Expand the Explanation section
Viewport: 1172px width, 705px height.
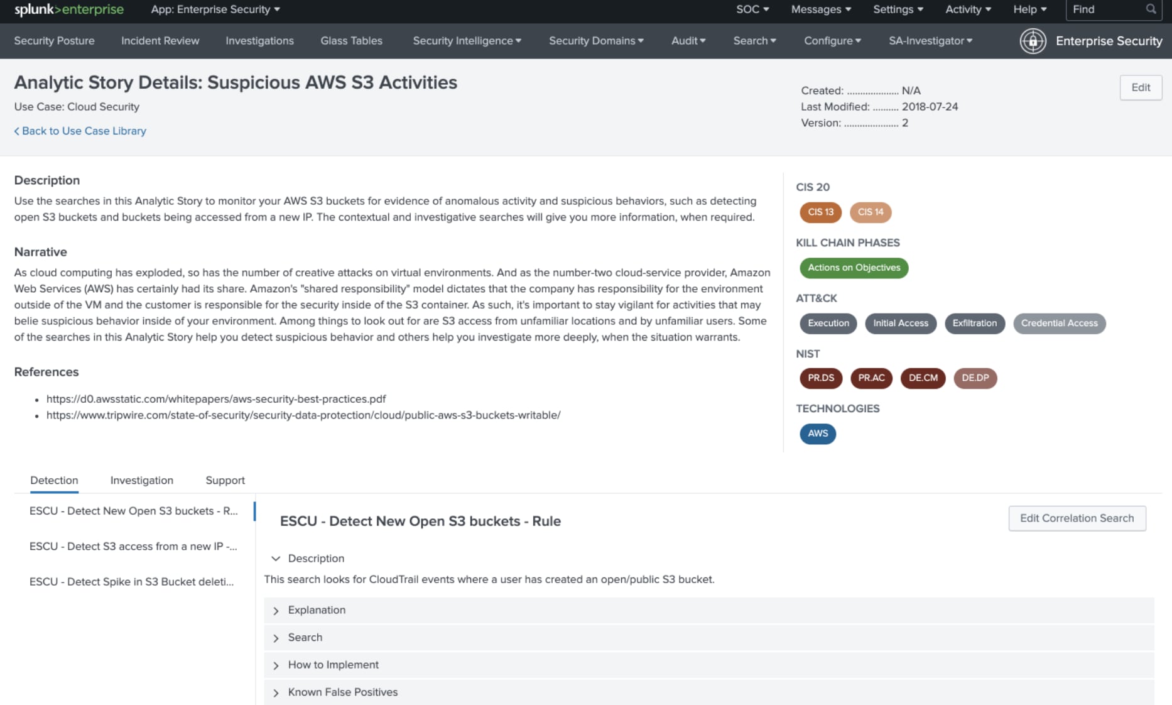pyautogui.click(x=708, y=610)
